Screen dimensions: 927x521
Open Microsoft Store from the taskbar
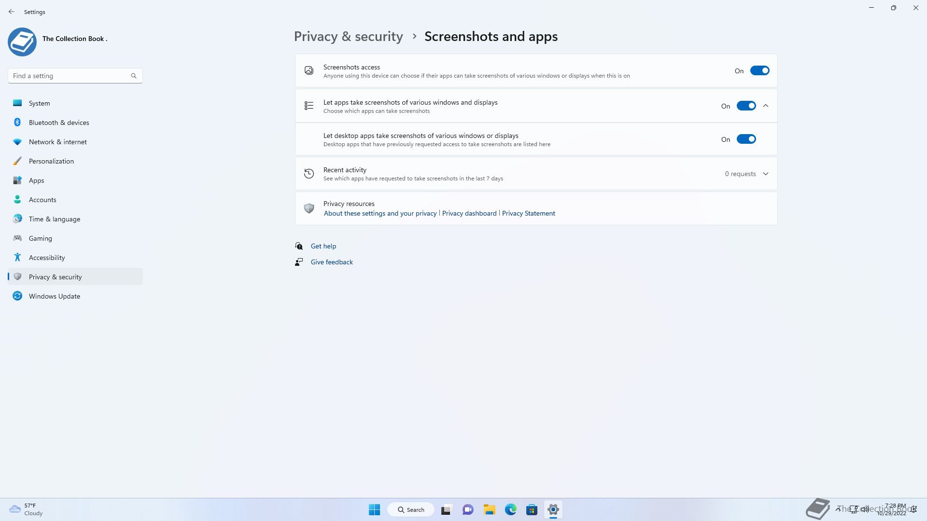tap(532, 509)
